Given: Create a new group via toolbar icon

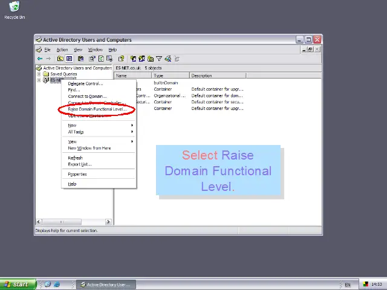Looking at the screenshot, I should 141,59.
